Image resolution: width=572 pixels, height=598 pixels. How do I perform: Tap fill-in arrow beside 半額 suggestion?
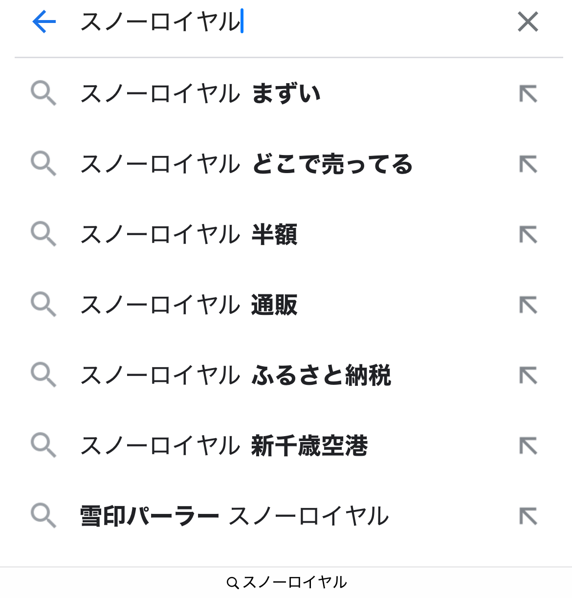(528, 234)
